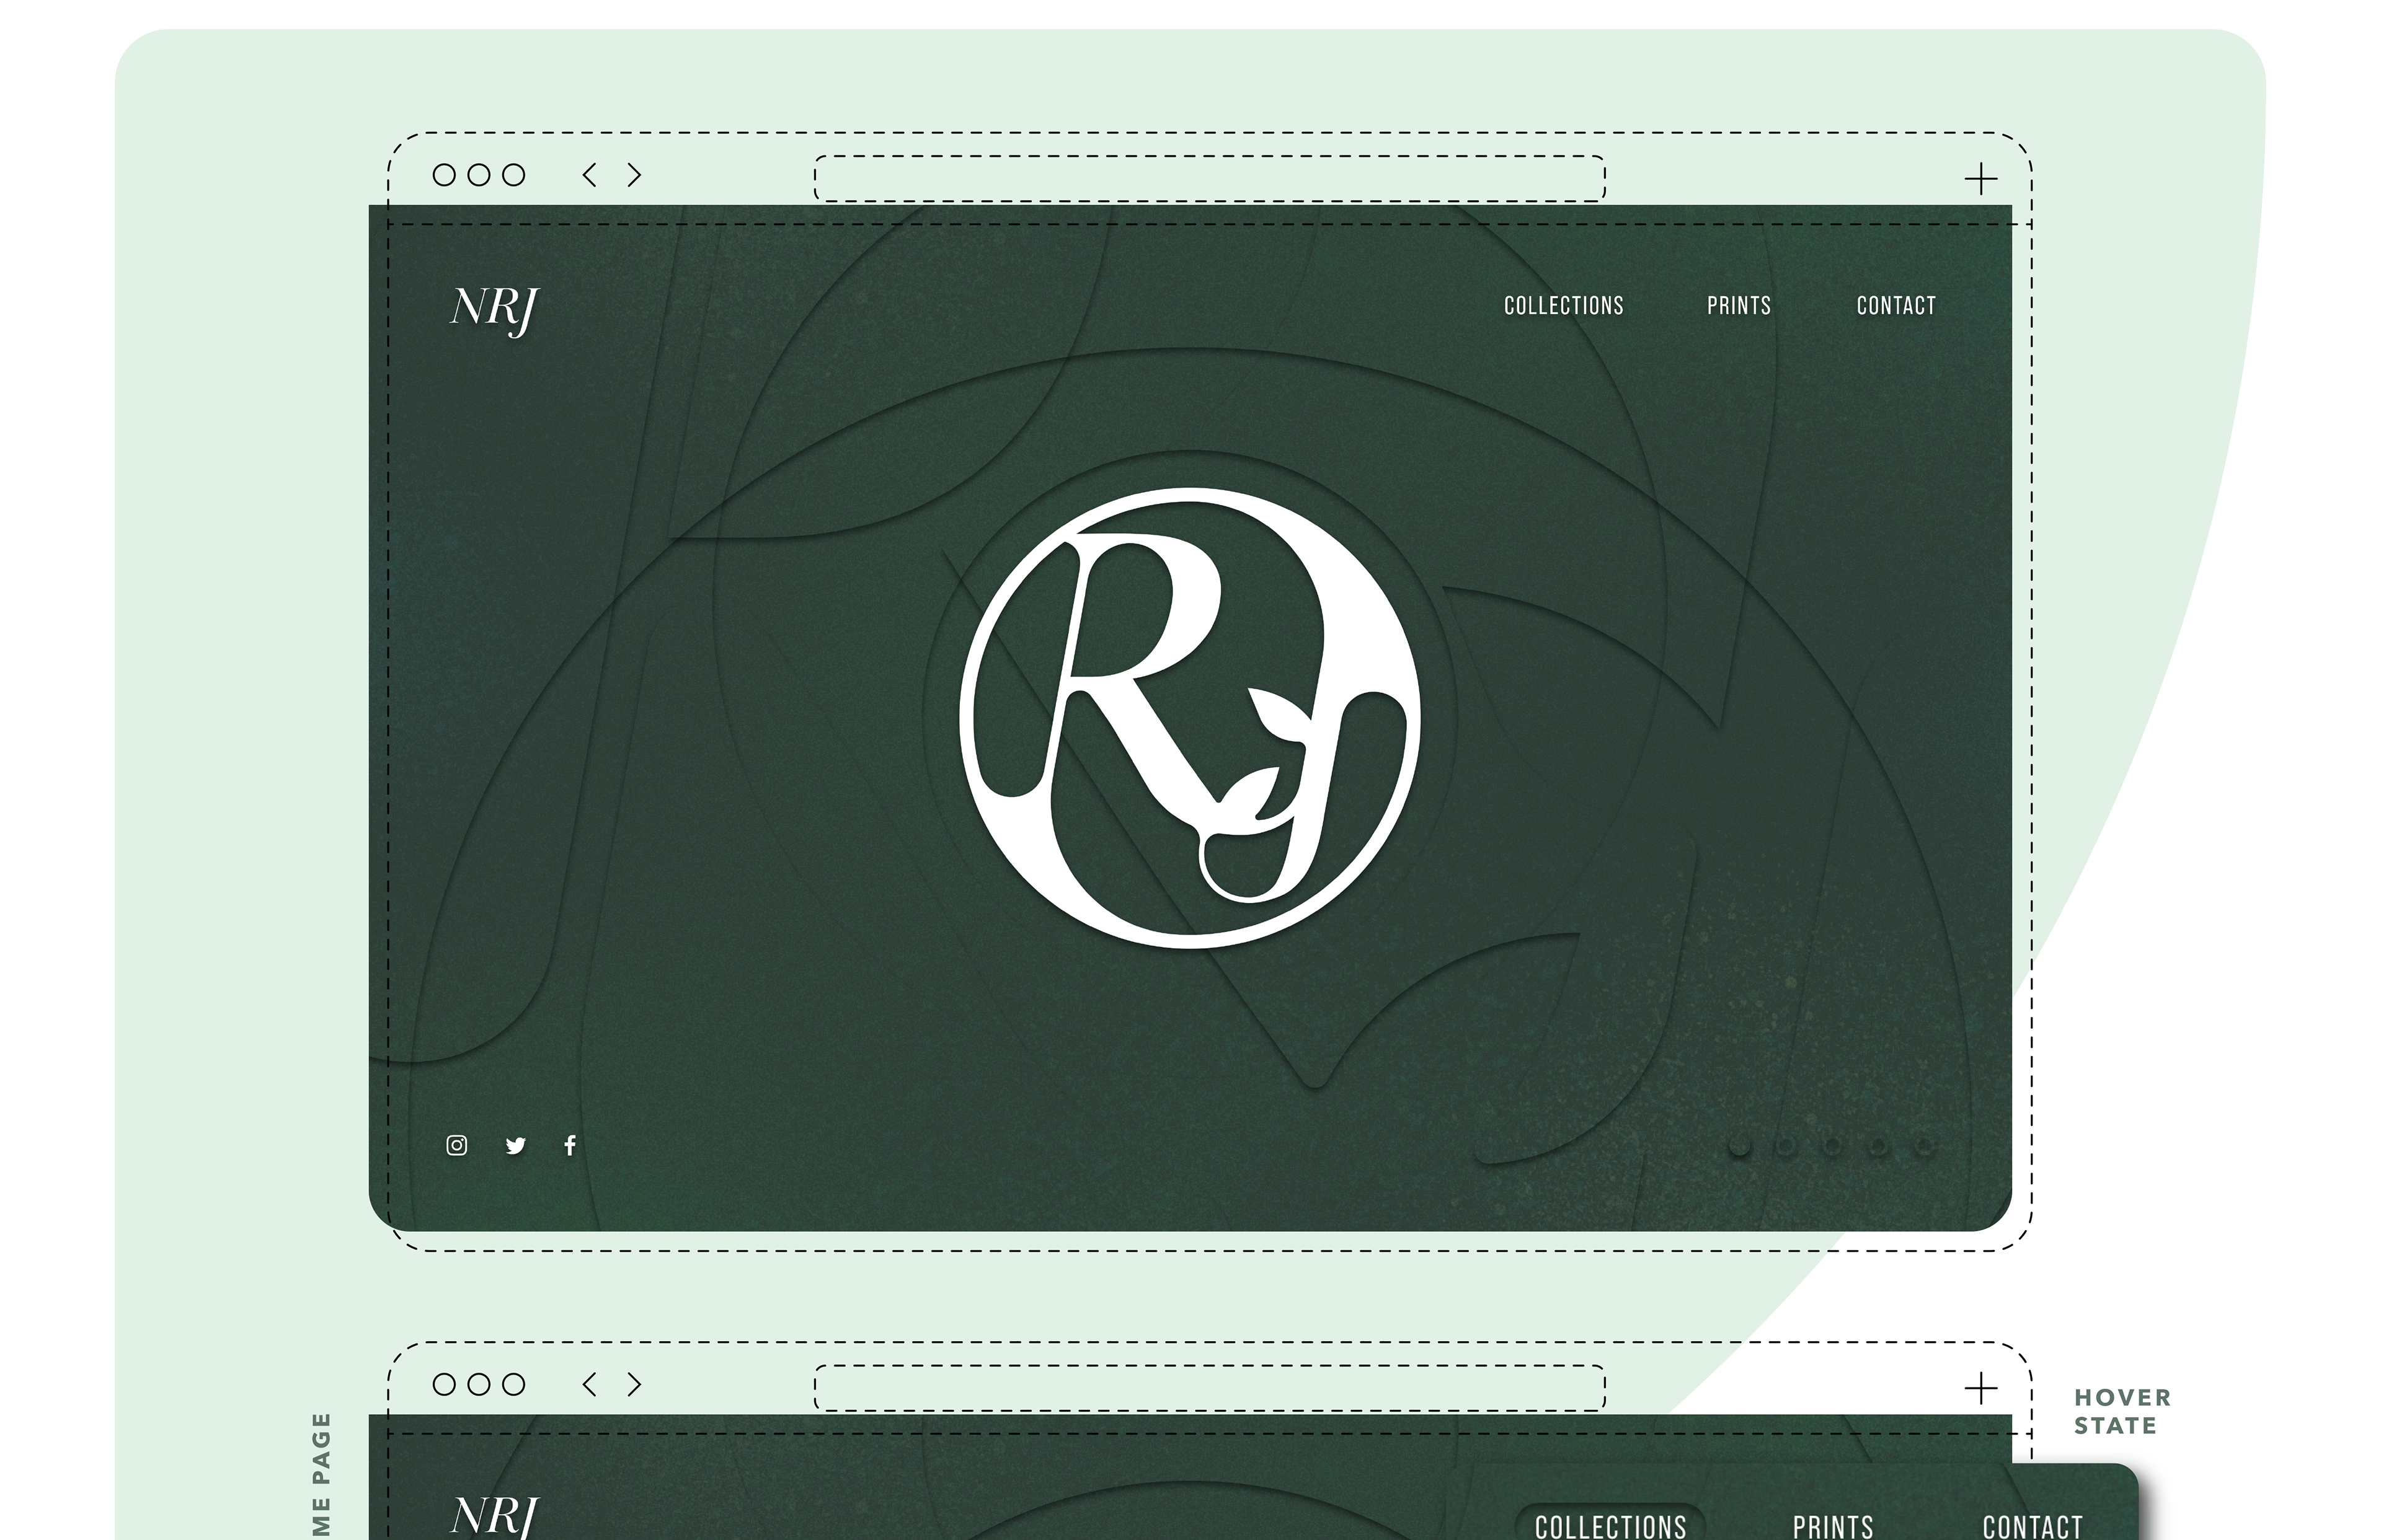Click the middle window circle in the first browser mockup
The image size is (2381, 1540).
point(479,175)
